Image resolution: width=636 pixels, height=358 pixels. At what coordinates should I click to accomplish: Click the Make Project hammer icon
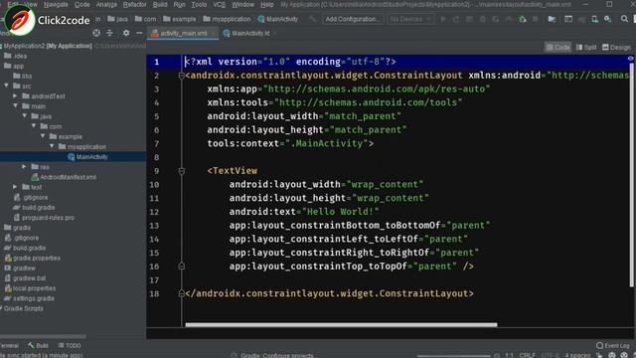click(311, 19)
